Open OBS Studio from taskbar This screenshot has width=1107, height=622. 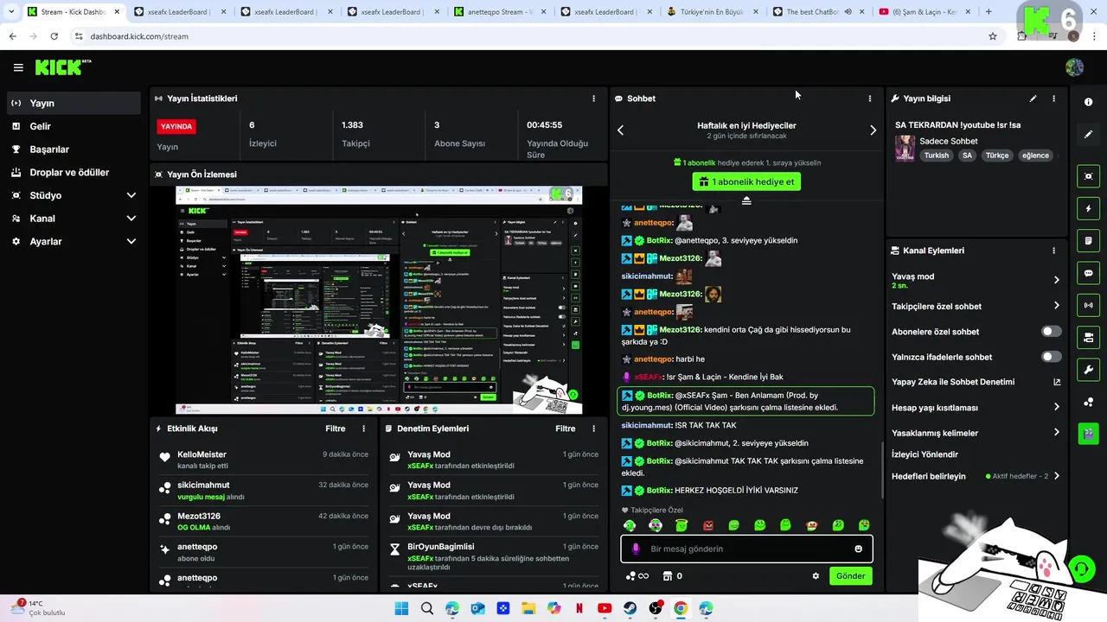(656, 608)
